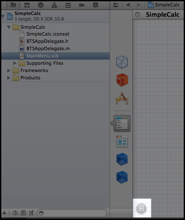Select the Frameworks folder row
The width and height of the screenshot is (185, 220).
click(x=56, y=70)
